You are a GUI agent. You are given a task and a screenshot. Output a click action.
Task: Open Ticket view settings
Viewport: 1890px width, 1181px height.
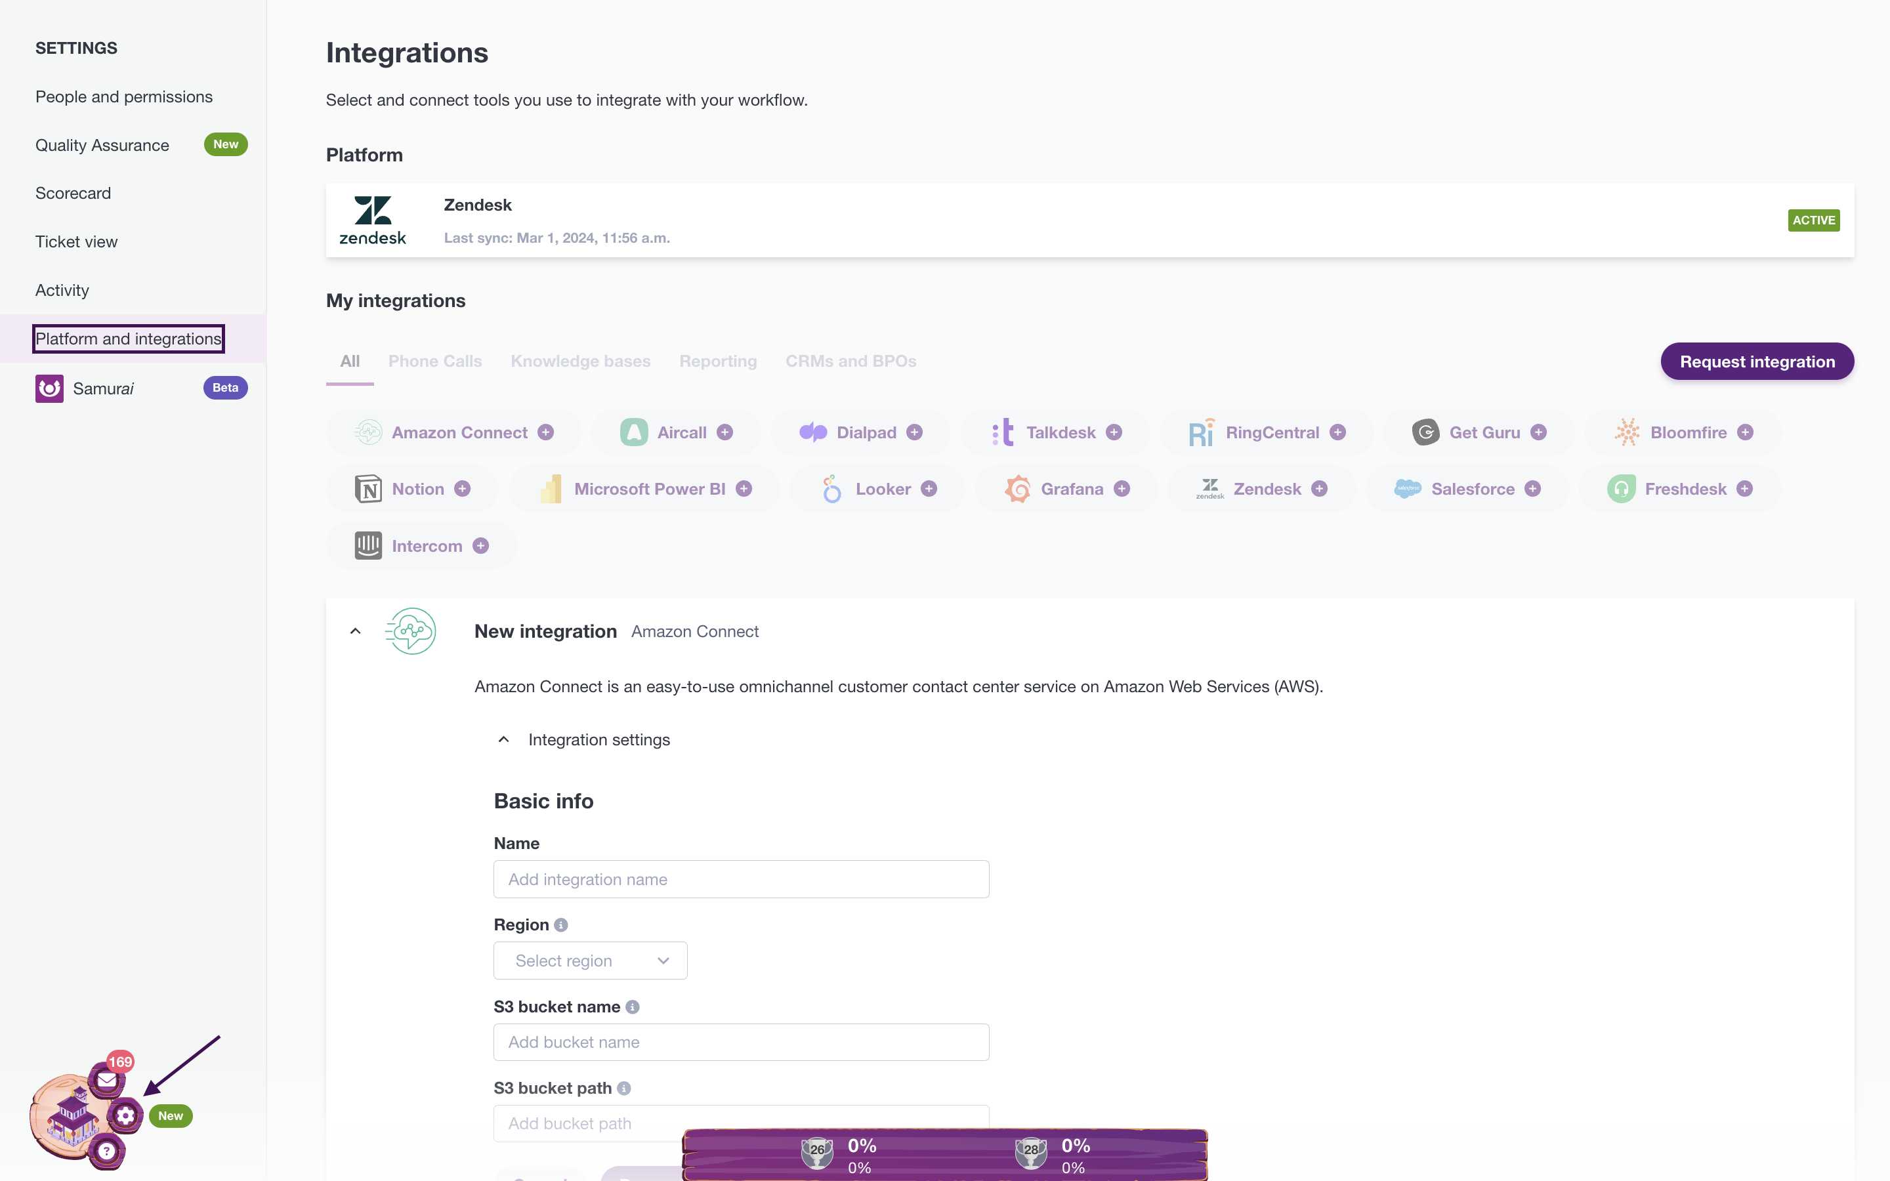77,241
